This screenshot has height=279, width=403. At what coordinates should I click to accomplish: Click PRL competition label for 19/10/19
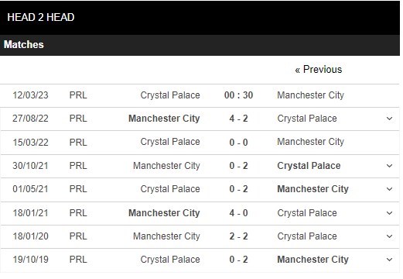[x=78, y=260]
